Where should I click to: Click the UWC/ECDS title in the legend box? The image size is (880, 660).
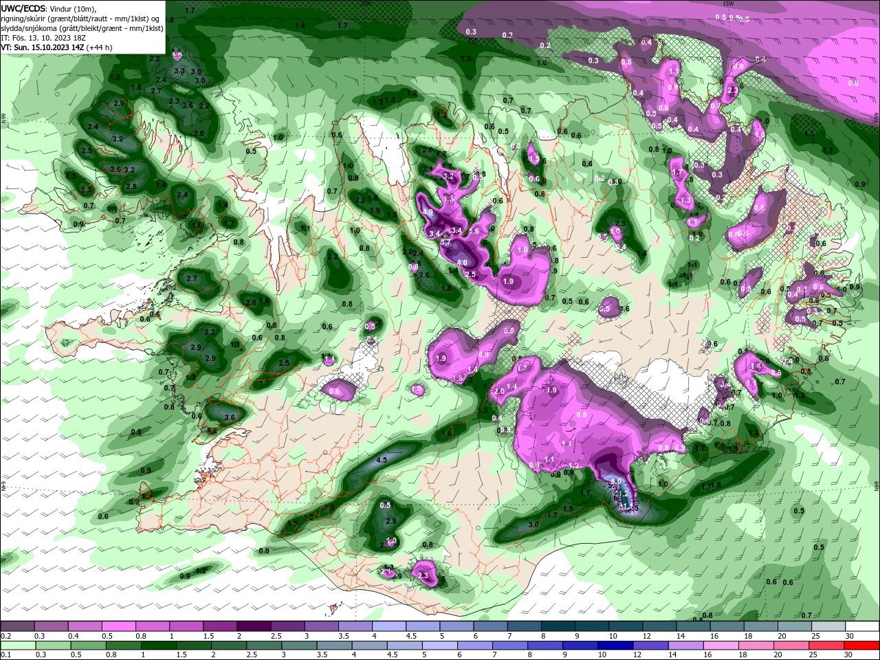(x=23, y=8)
